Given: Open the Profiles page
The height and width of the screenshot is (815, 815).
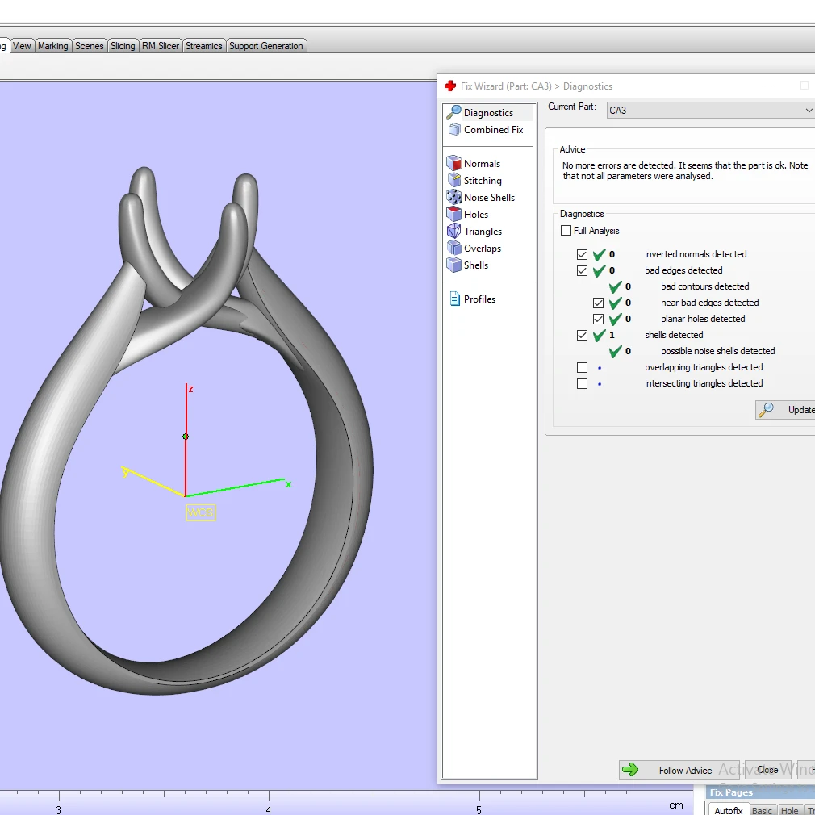Looking at the screenshot, I should point(479,299).
